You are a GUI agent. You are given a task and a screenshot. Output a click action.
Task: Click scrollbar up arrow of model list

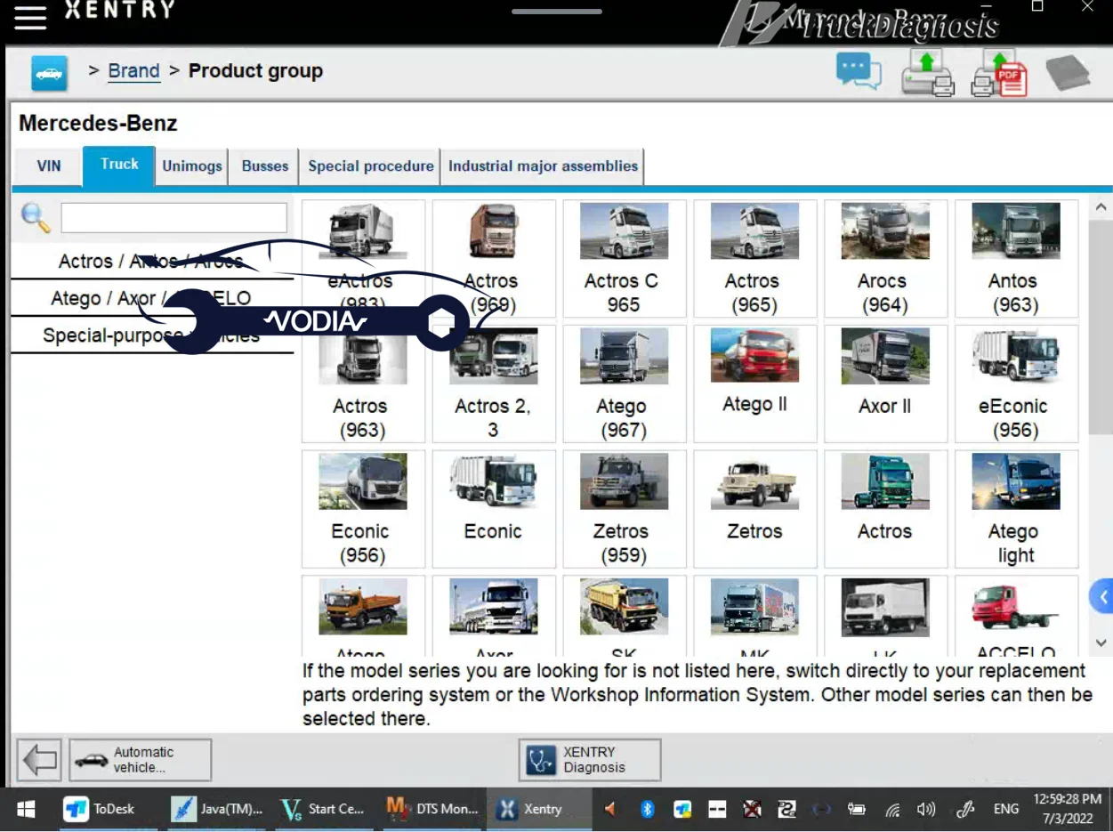pyautogui.click(x=1101, y=208)
